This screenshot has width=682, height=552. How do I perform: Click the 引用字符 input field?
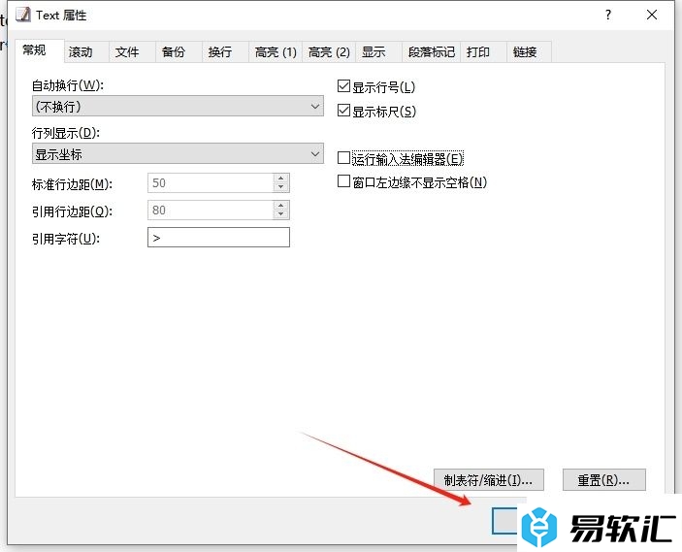(218, 238)
